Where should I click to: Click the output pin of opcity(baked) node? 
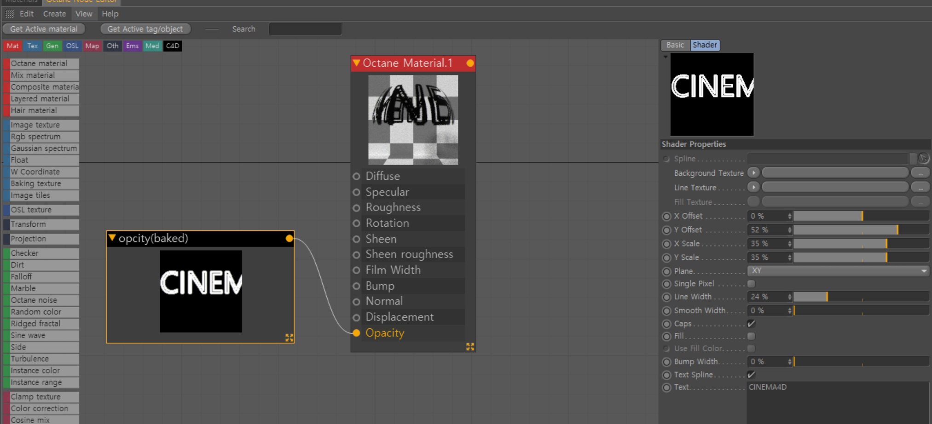[x=289, y=238]
